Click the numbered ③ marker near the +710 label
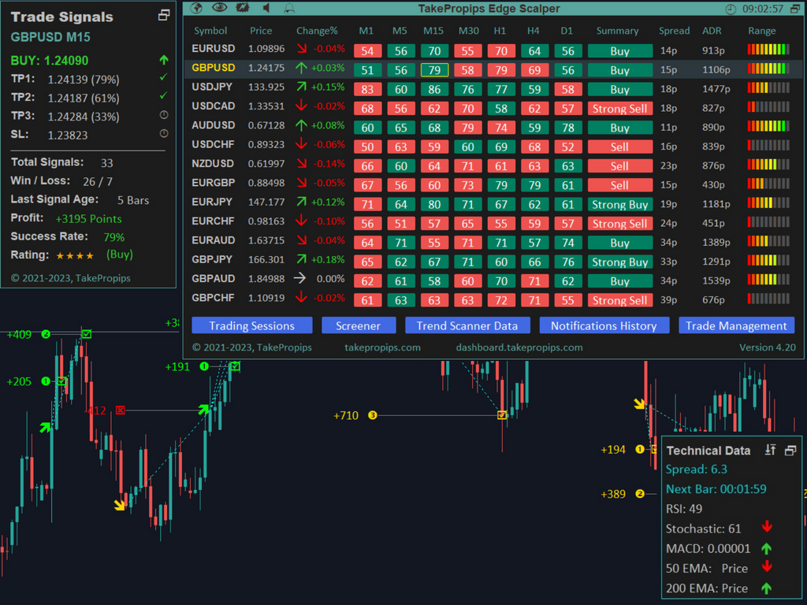This screenshot has width=807, height=605. tap(374, 415)
